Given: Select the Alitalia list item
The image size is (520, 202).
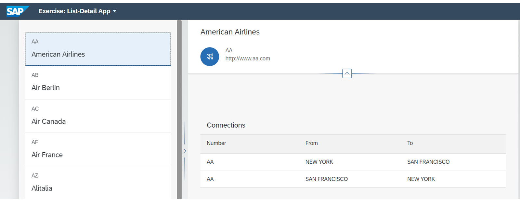Looking at the screenshot, I should click(x=98, y=183).
